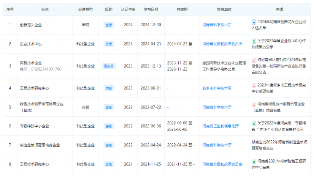Click the 认证年份 column header
Screen dimensions: 314x176
(x=128, y=9)
